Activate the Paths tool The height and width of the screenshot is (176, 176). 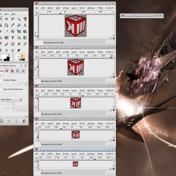[x=7, y=25]
